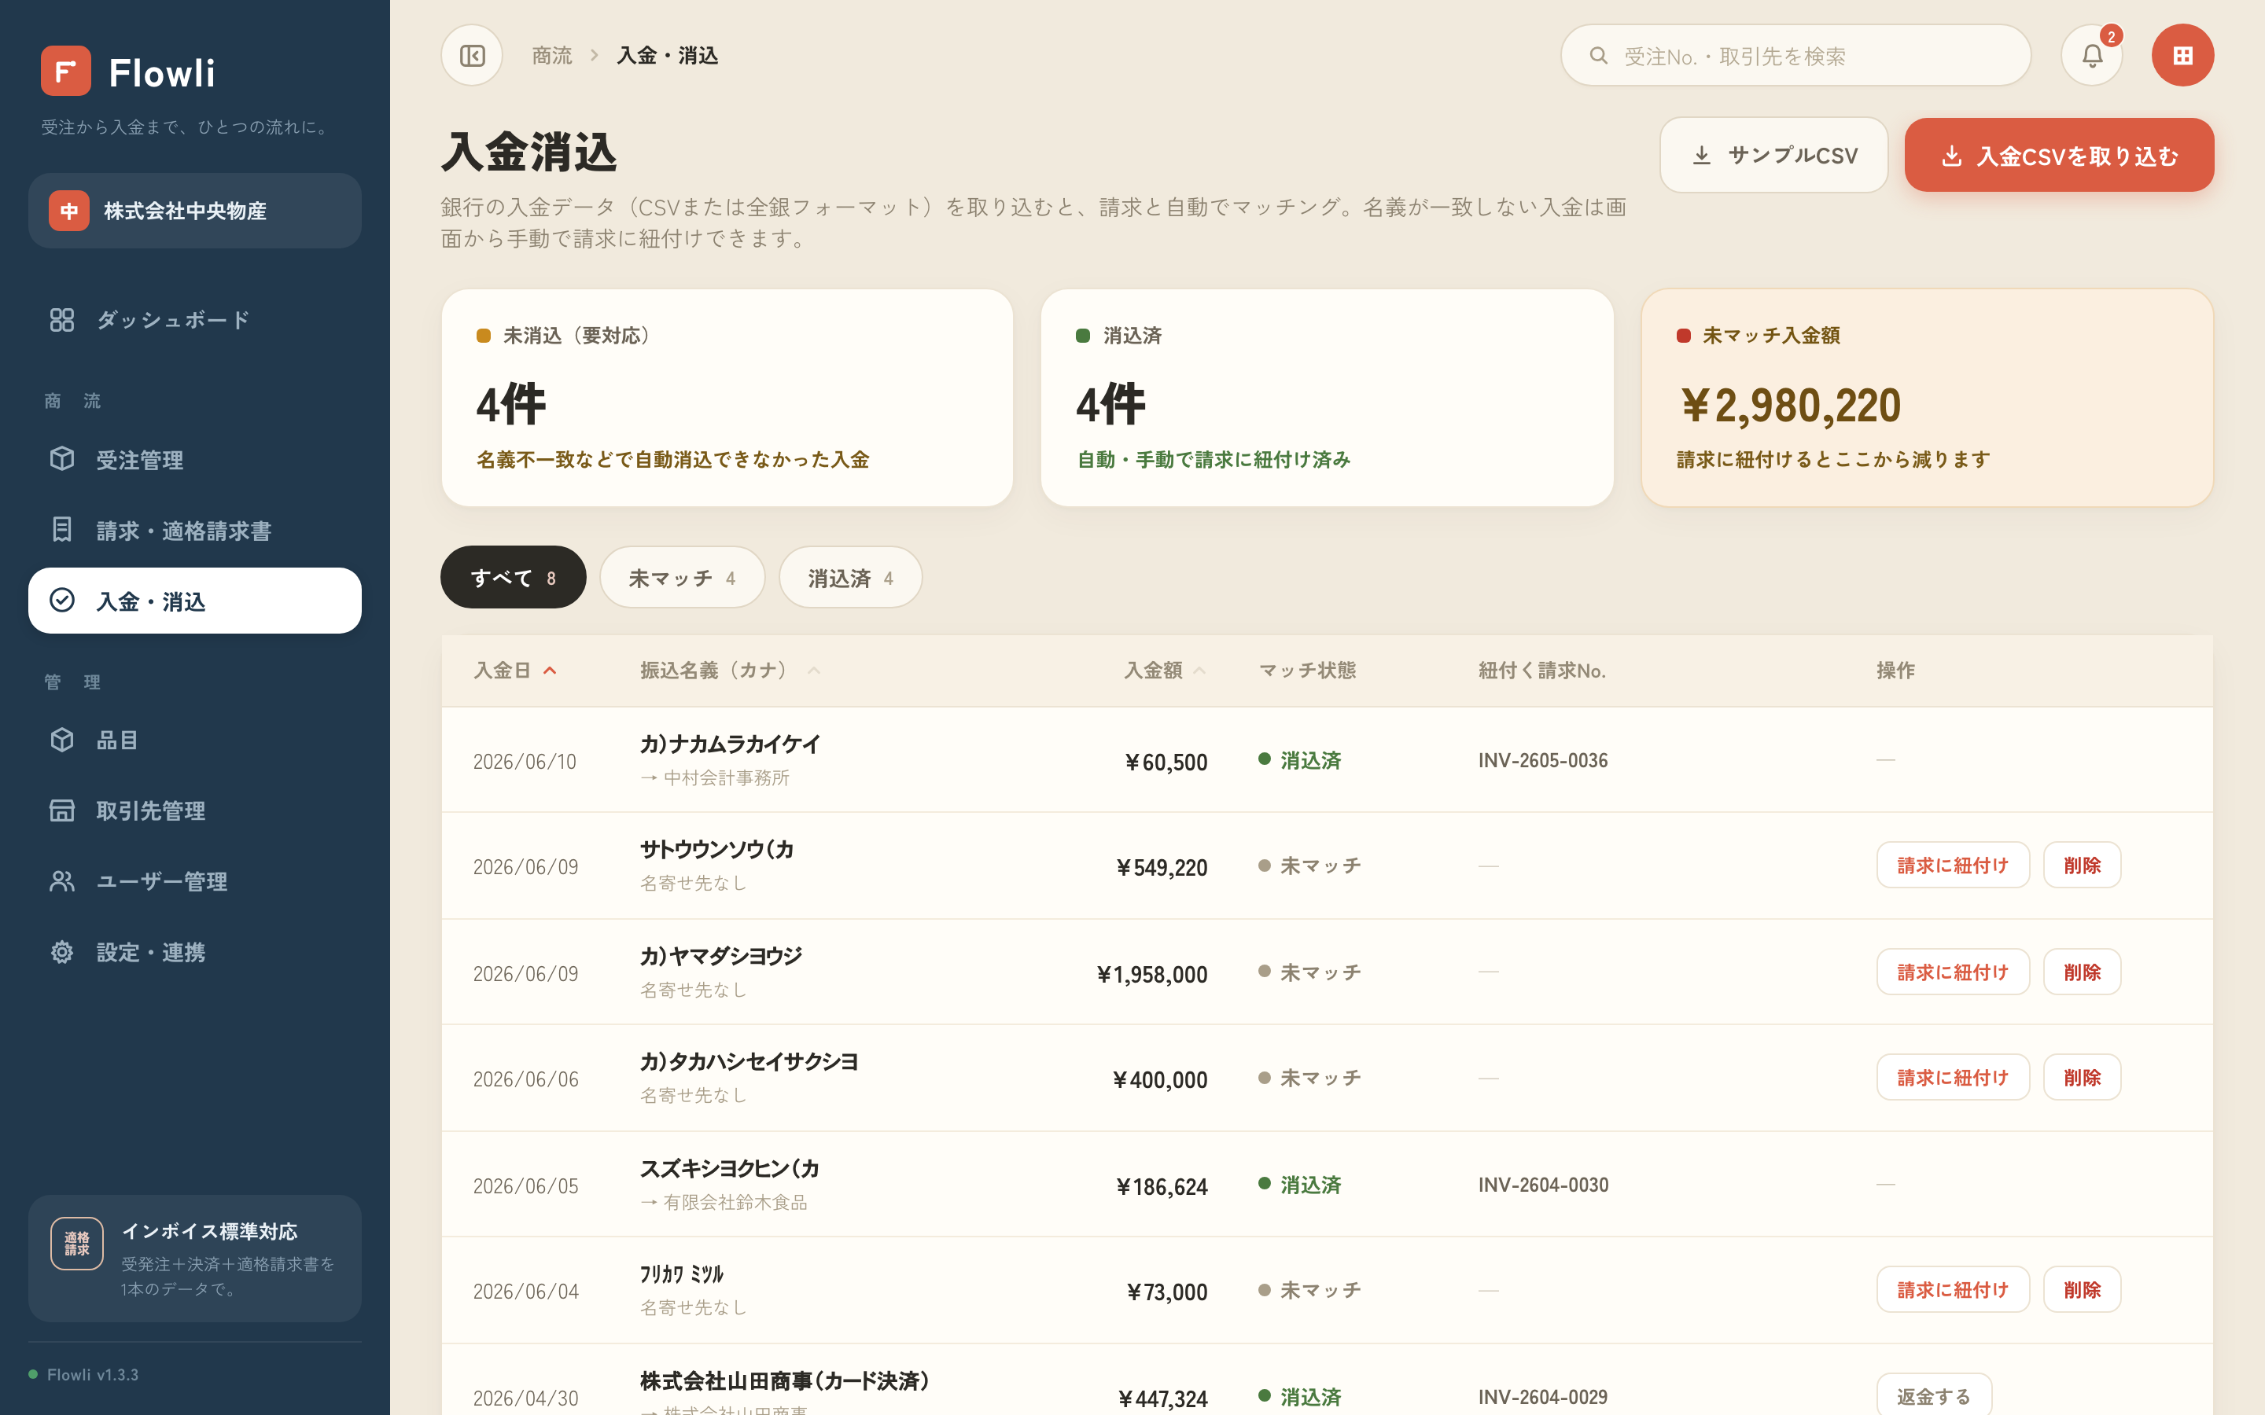Image resolution: width=2265 pixels, height=1415 pixels.
Task: Click invoice number INV-2604-0030
Action: (1542, 1185)
